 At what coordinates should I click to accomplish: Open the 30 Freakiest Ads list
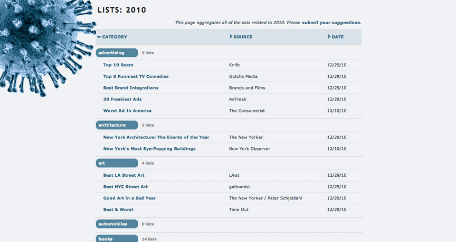point(122,99)
